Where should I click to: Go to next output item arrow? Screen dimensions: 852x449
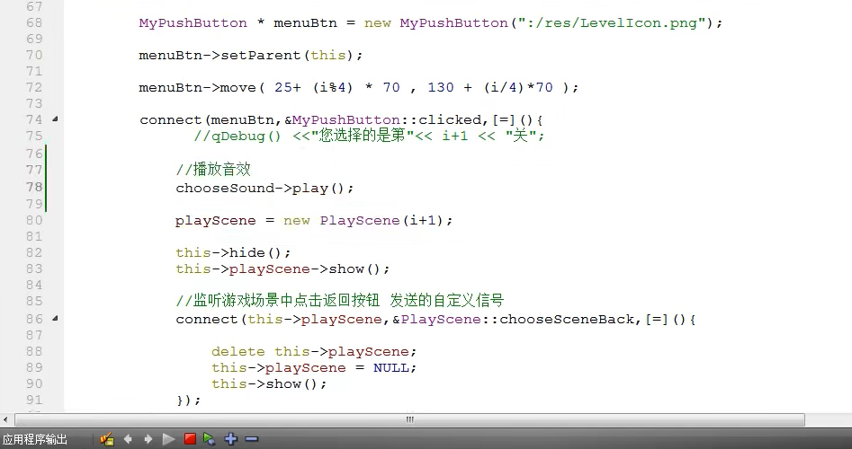(148, 439)
